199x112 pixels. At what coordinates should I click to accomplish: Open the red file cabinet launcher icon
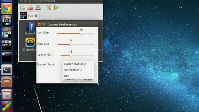point(6,94)
